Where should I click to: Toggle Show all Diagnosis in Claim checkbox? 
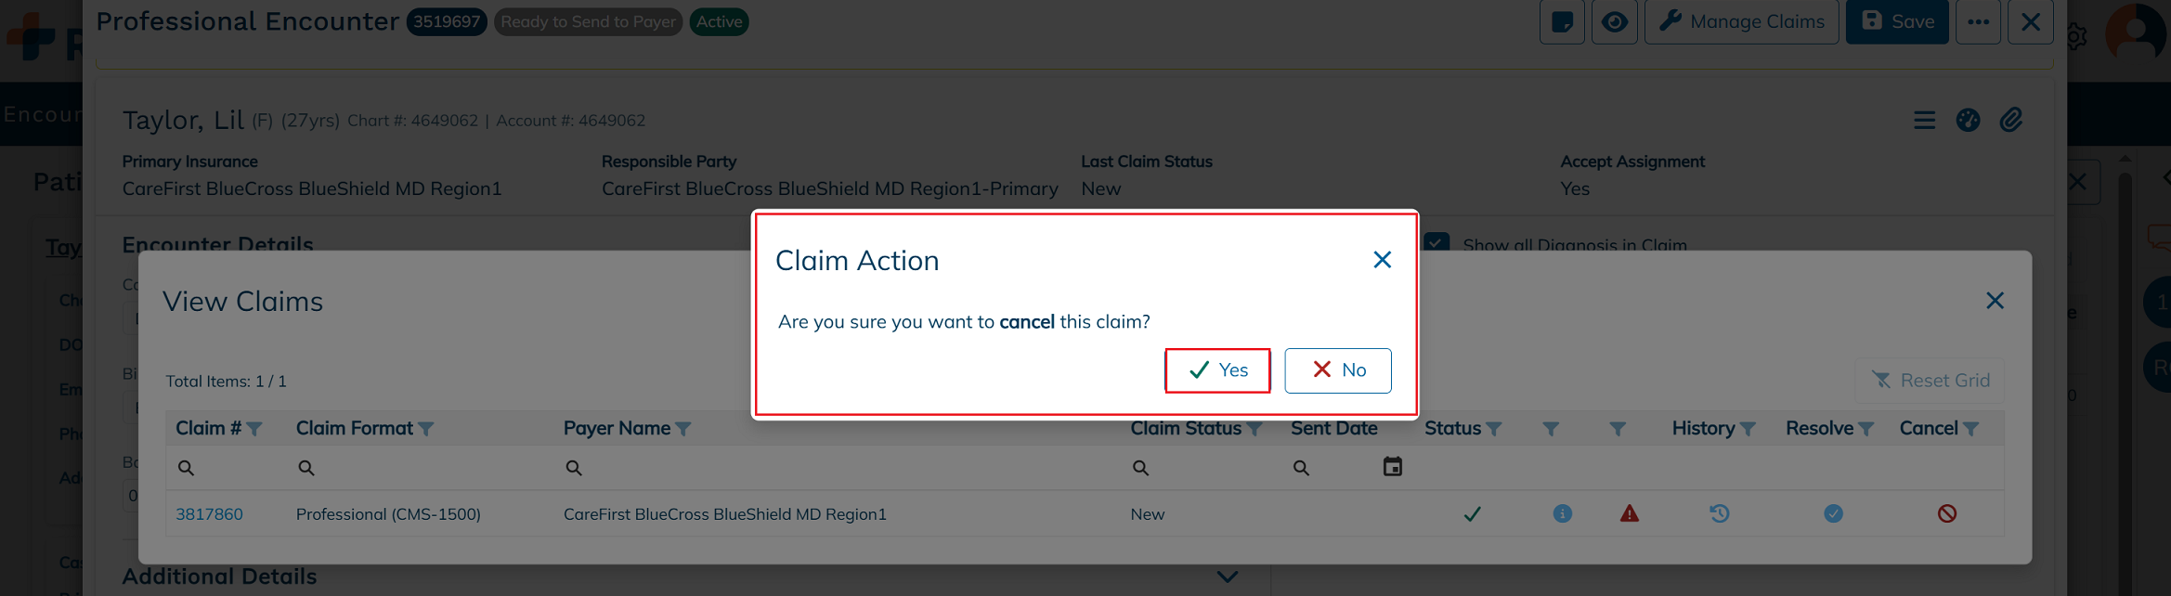[1436, 242]
